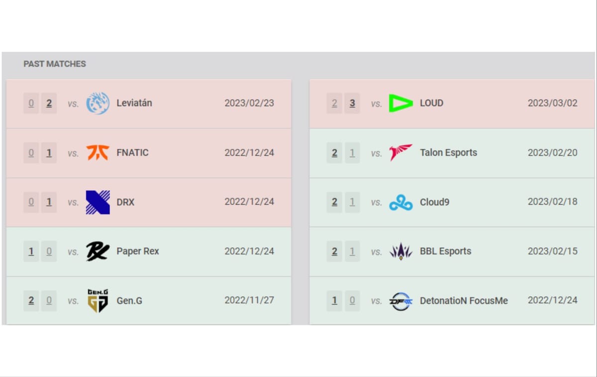Viewport: 597px width, 377px height.
Task: Open the Leviatán team name link
Action: 134,103
